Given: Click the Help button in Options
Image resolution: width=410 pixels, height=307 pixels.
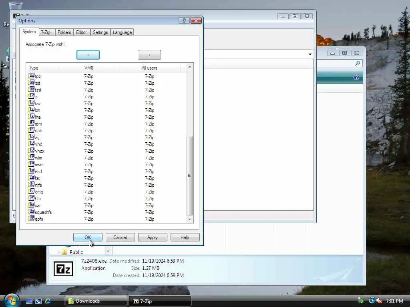Looking at the screenshot, I should pos(185,237).
